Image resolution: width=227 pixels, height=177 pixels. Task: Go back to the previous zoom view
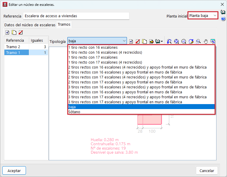point(169,41)
